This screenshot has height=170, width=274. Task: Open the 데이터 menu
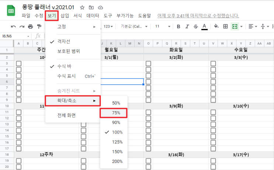pyautogui.click(x=93, y=16)
